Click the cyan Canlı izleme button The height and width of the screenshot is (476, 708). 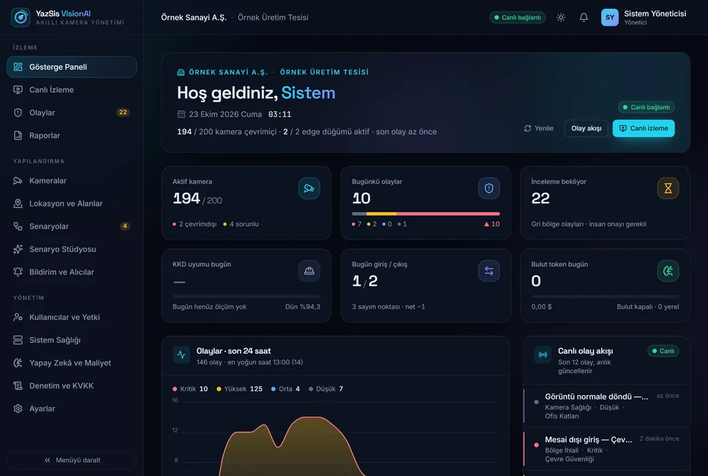[643, 128]
